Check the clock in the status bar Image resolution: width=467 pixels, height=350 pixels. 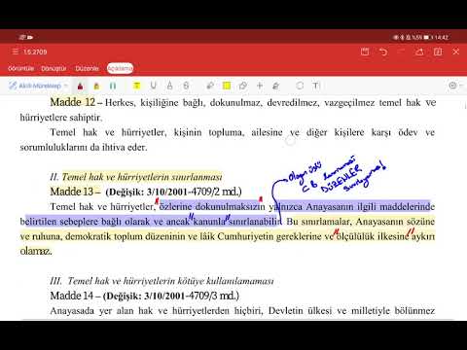(x=442, y=37)
